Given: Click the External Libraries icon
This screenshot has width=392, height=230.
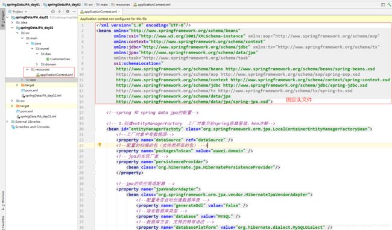Looking at the screenshot, I should point(13,122).
